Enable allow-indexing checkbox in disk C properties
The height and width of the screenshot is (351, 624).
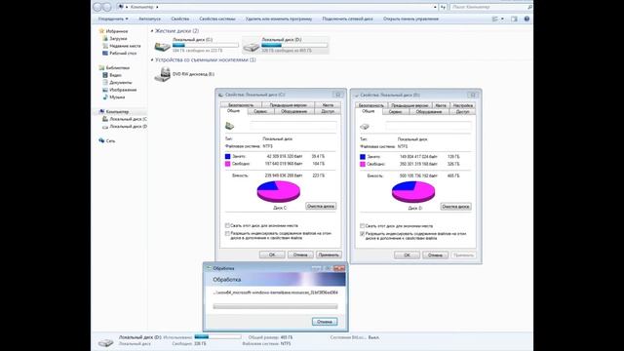tap(227, 234)
